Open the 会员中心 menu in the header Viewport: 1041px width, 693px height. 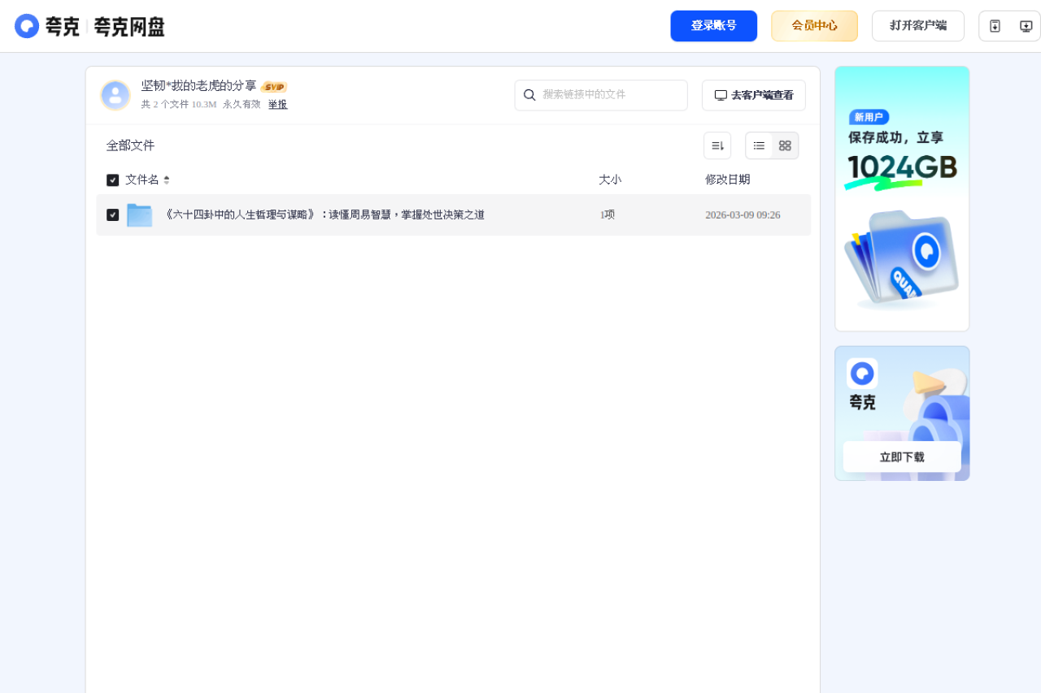coord(814,25)
